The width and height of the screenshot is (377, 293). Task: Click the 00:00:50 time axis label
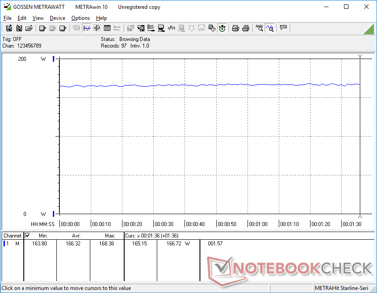pos(227,224)
